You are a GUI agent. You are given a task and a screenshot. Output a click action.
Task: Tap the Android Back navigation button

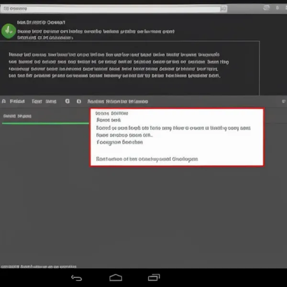[x=77, y=277]
